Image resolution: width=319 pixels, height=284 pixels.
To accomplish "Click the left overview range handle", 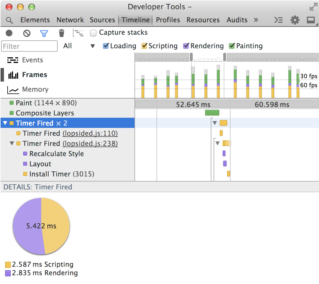I will 191,57.
